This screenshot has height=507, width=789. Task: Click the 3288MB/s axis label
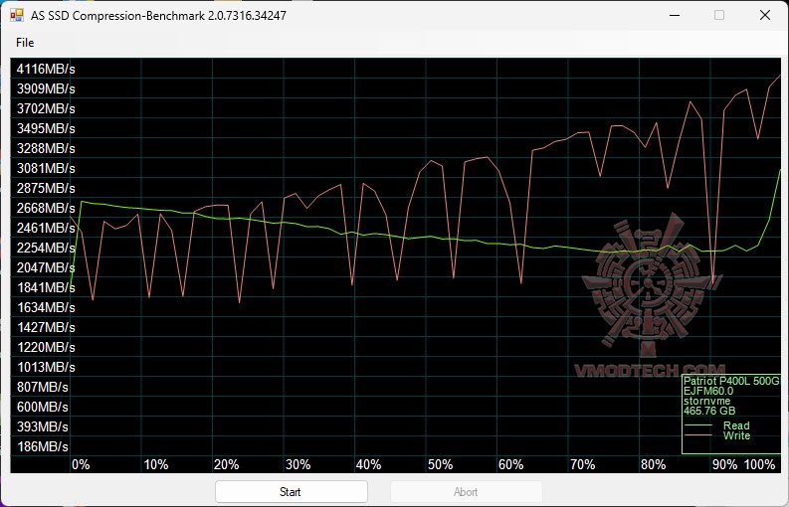[46, 148]
